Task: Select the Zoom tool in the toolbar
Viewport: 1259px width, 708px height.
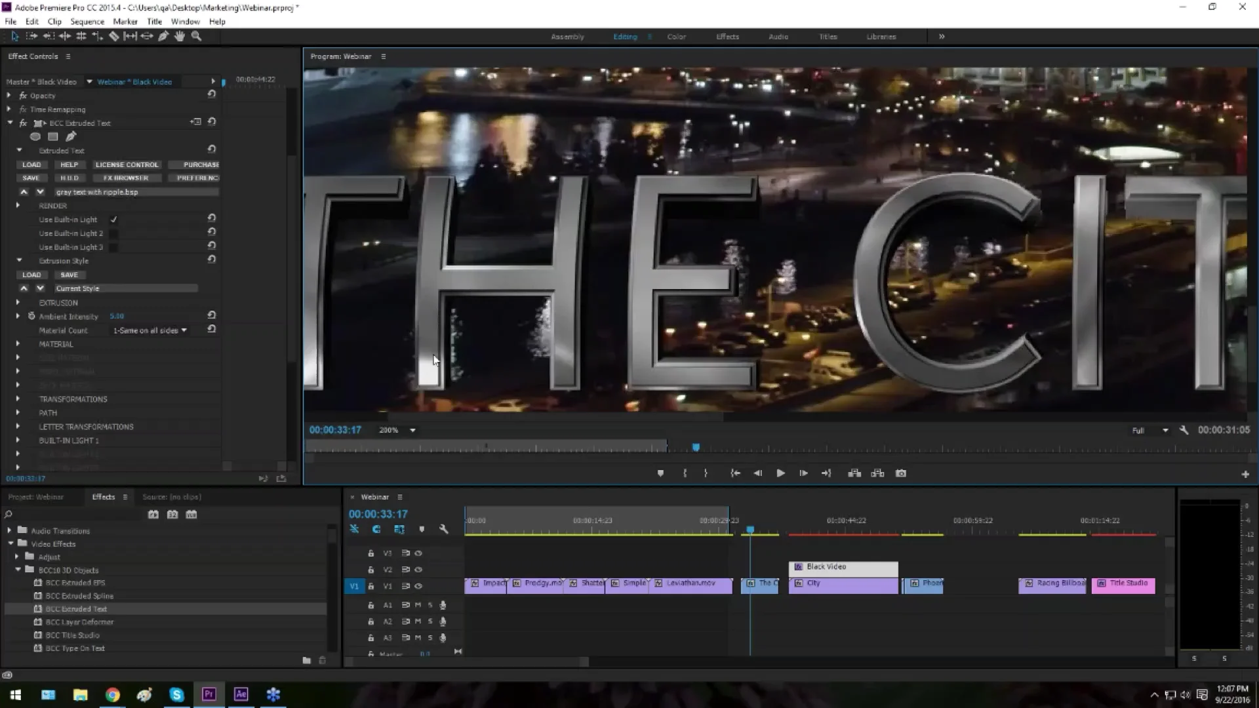Action: (x=196, y=36)
